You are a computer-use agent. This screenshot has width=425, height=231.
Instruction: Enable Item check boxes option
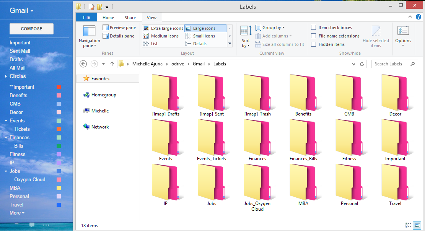click(314, 28)
